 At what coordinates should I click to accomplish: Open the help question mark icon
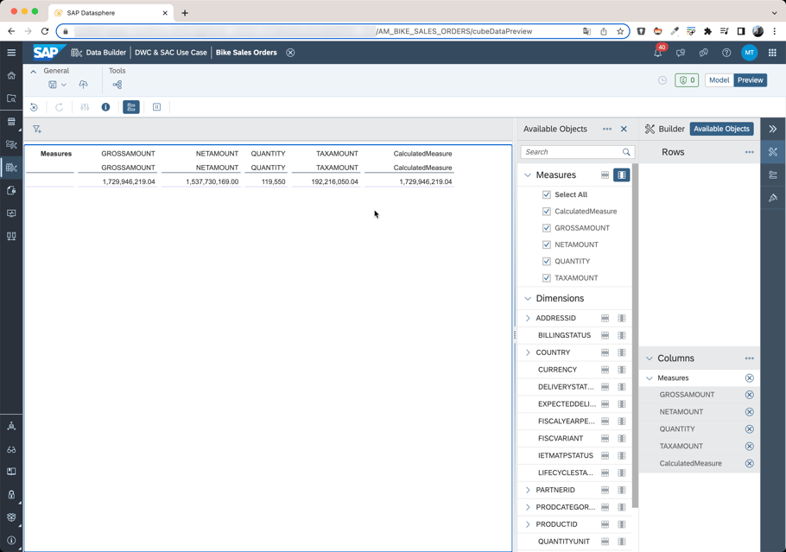click(x=726, y=53)
